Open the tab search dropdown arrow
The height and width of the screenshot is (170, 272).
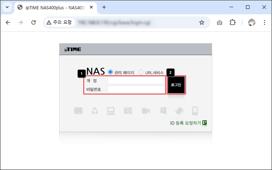point(7,7)
